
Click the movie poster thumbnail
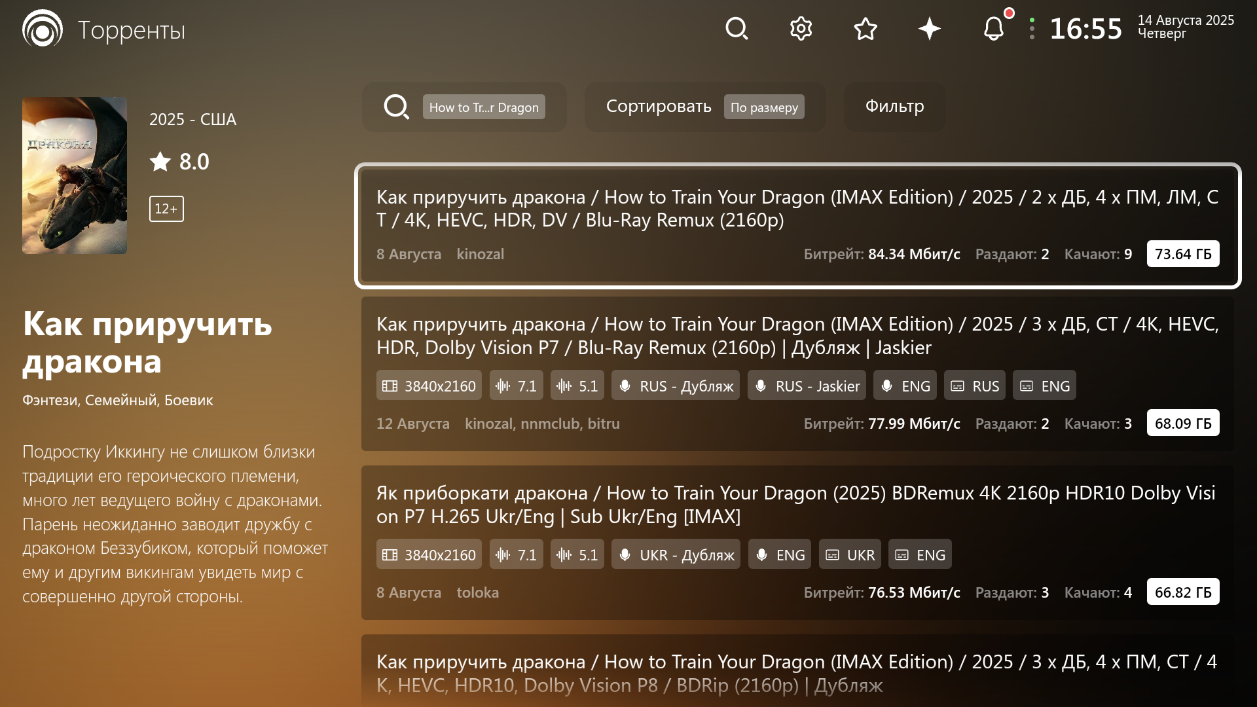[75, 175]
